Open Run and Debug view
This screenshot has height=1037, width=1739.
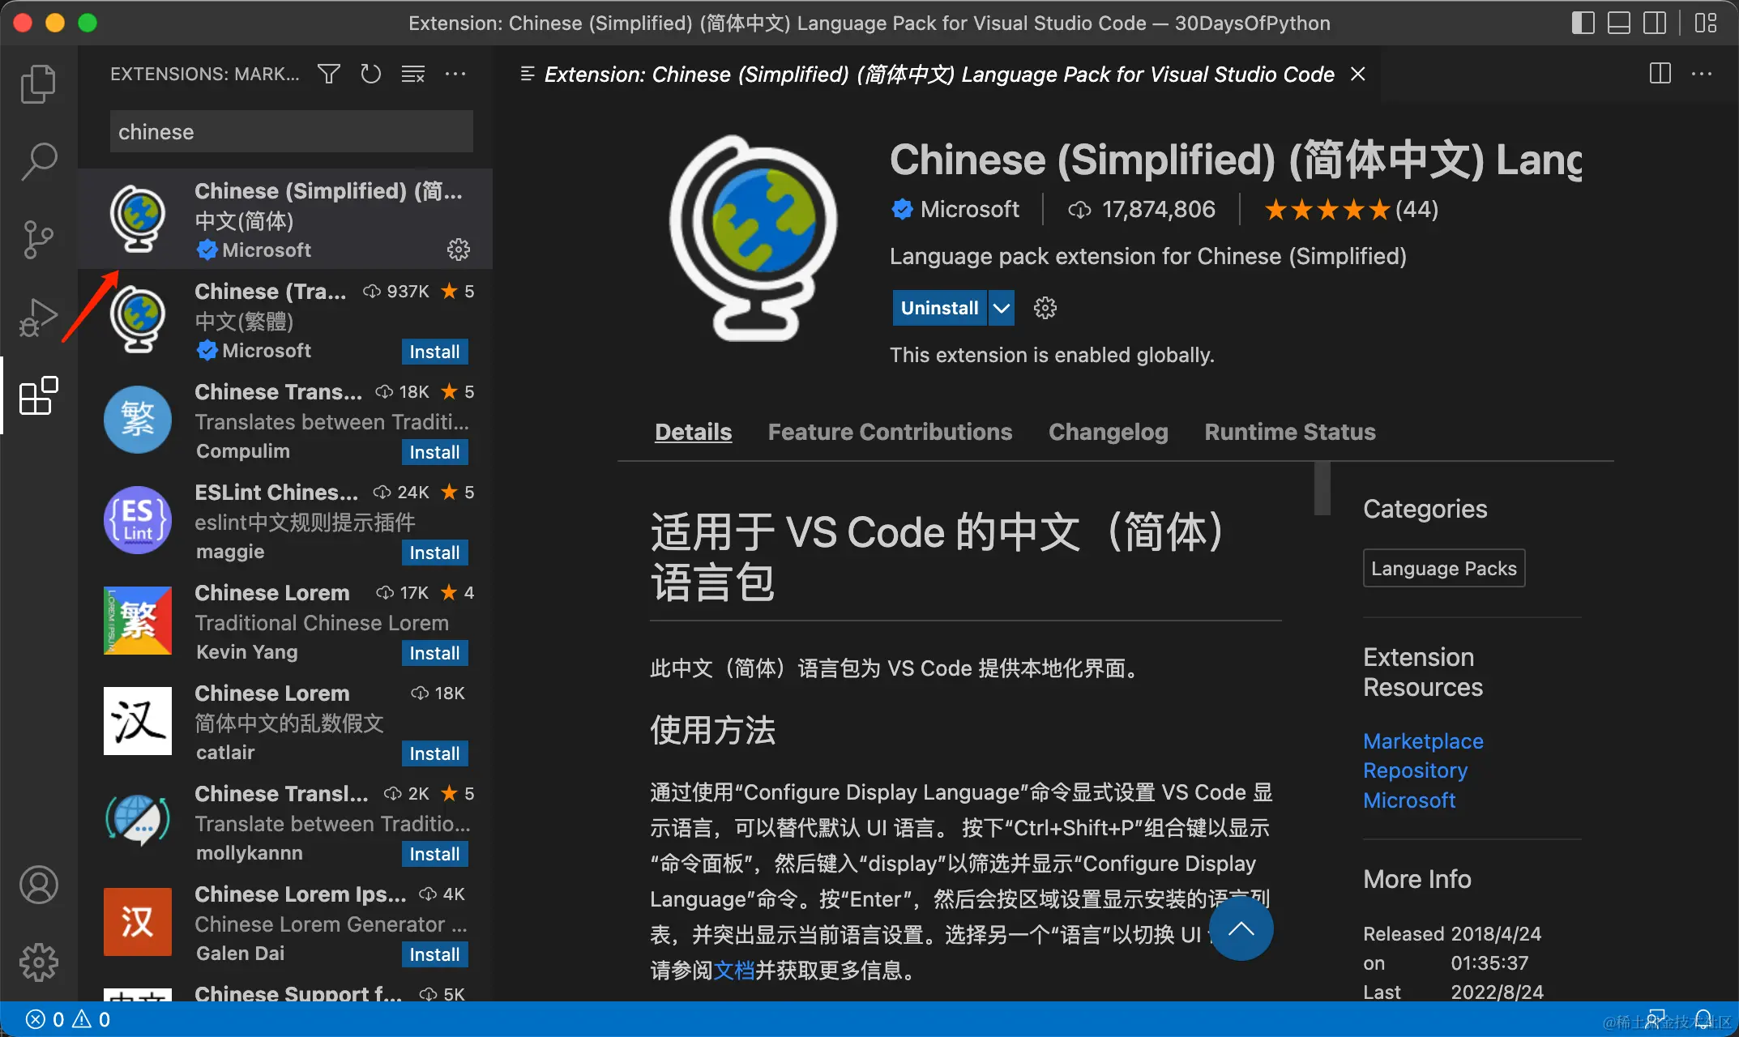[38, 317]
